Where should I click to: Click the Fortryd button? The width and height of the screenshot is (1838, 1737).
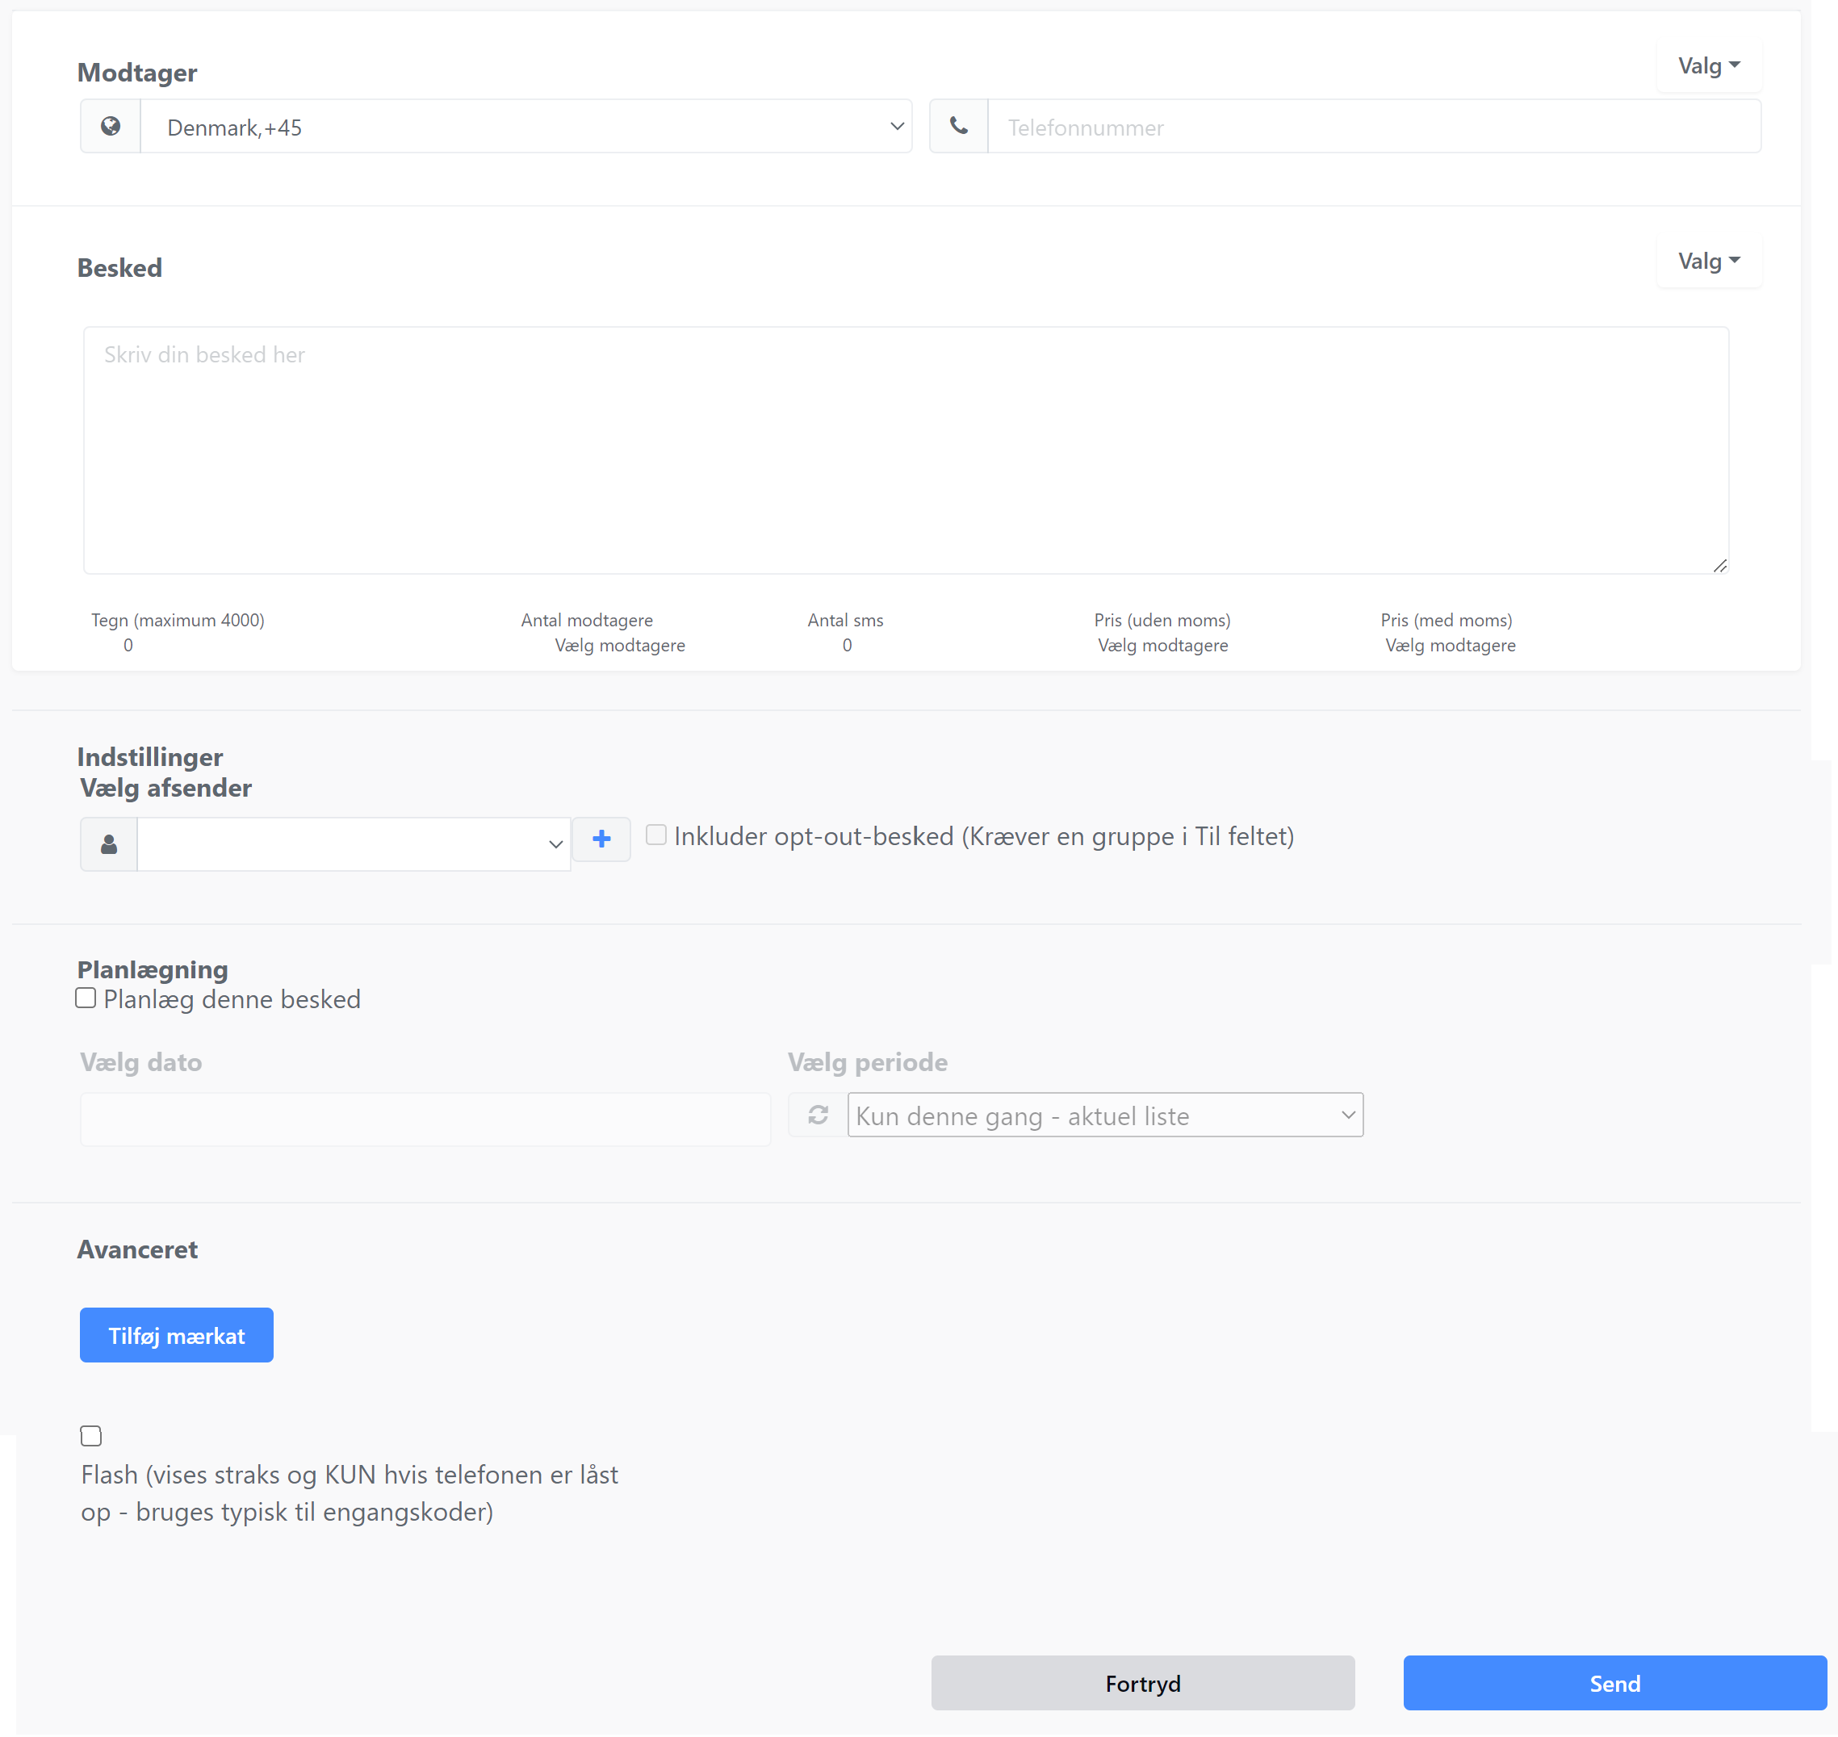1143,1682
